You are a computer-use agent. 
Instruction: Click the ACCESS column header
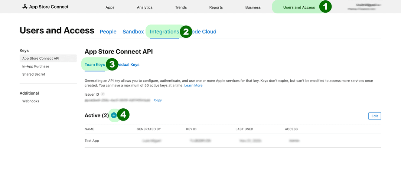(x=291, y=129)
